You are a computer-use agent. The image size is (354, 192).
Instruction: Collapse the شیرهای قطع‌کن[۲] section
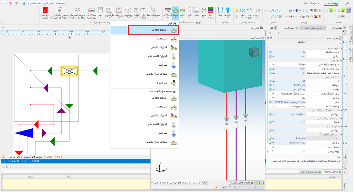tap(341, 135)
